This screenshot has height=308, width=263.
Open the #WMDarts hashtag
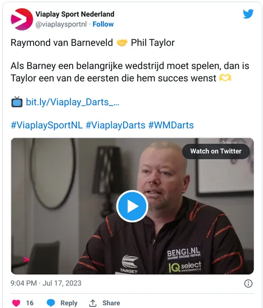coord(171,125)
